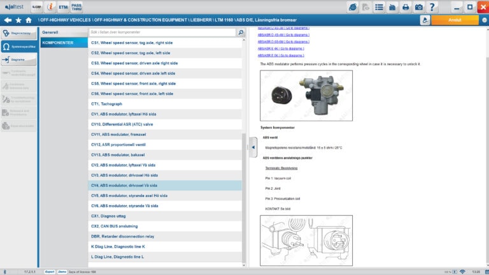
Task: Select the Systemspecifikationer sidebar button
Action: pyautogui.click(x=18, y=46)
